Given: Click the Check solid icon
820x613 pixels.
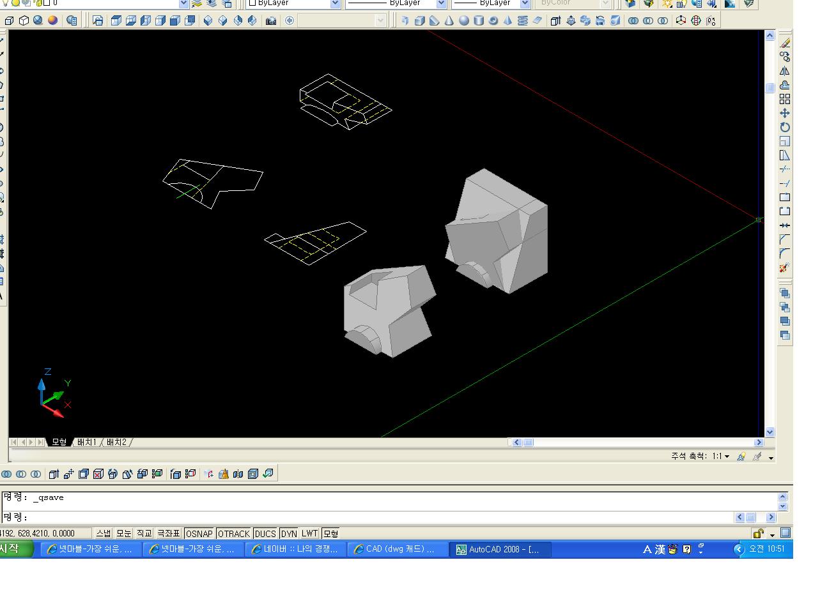Looking at the screenshot, I should tap(268, 474).
